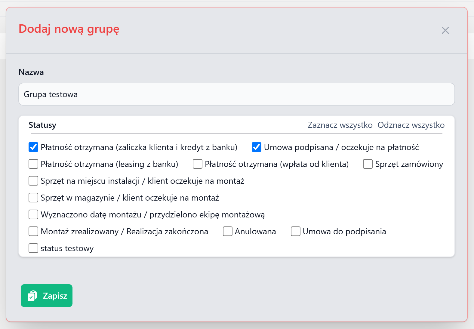Toggle the 'status testowy' checkbox
Viewport: 474px width, 329px height.
(x=33, y=248)
